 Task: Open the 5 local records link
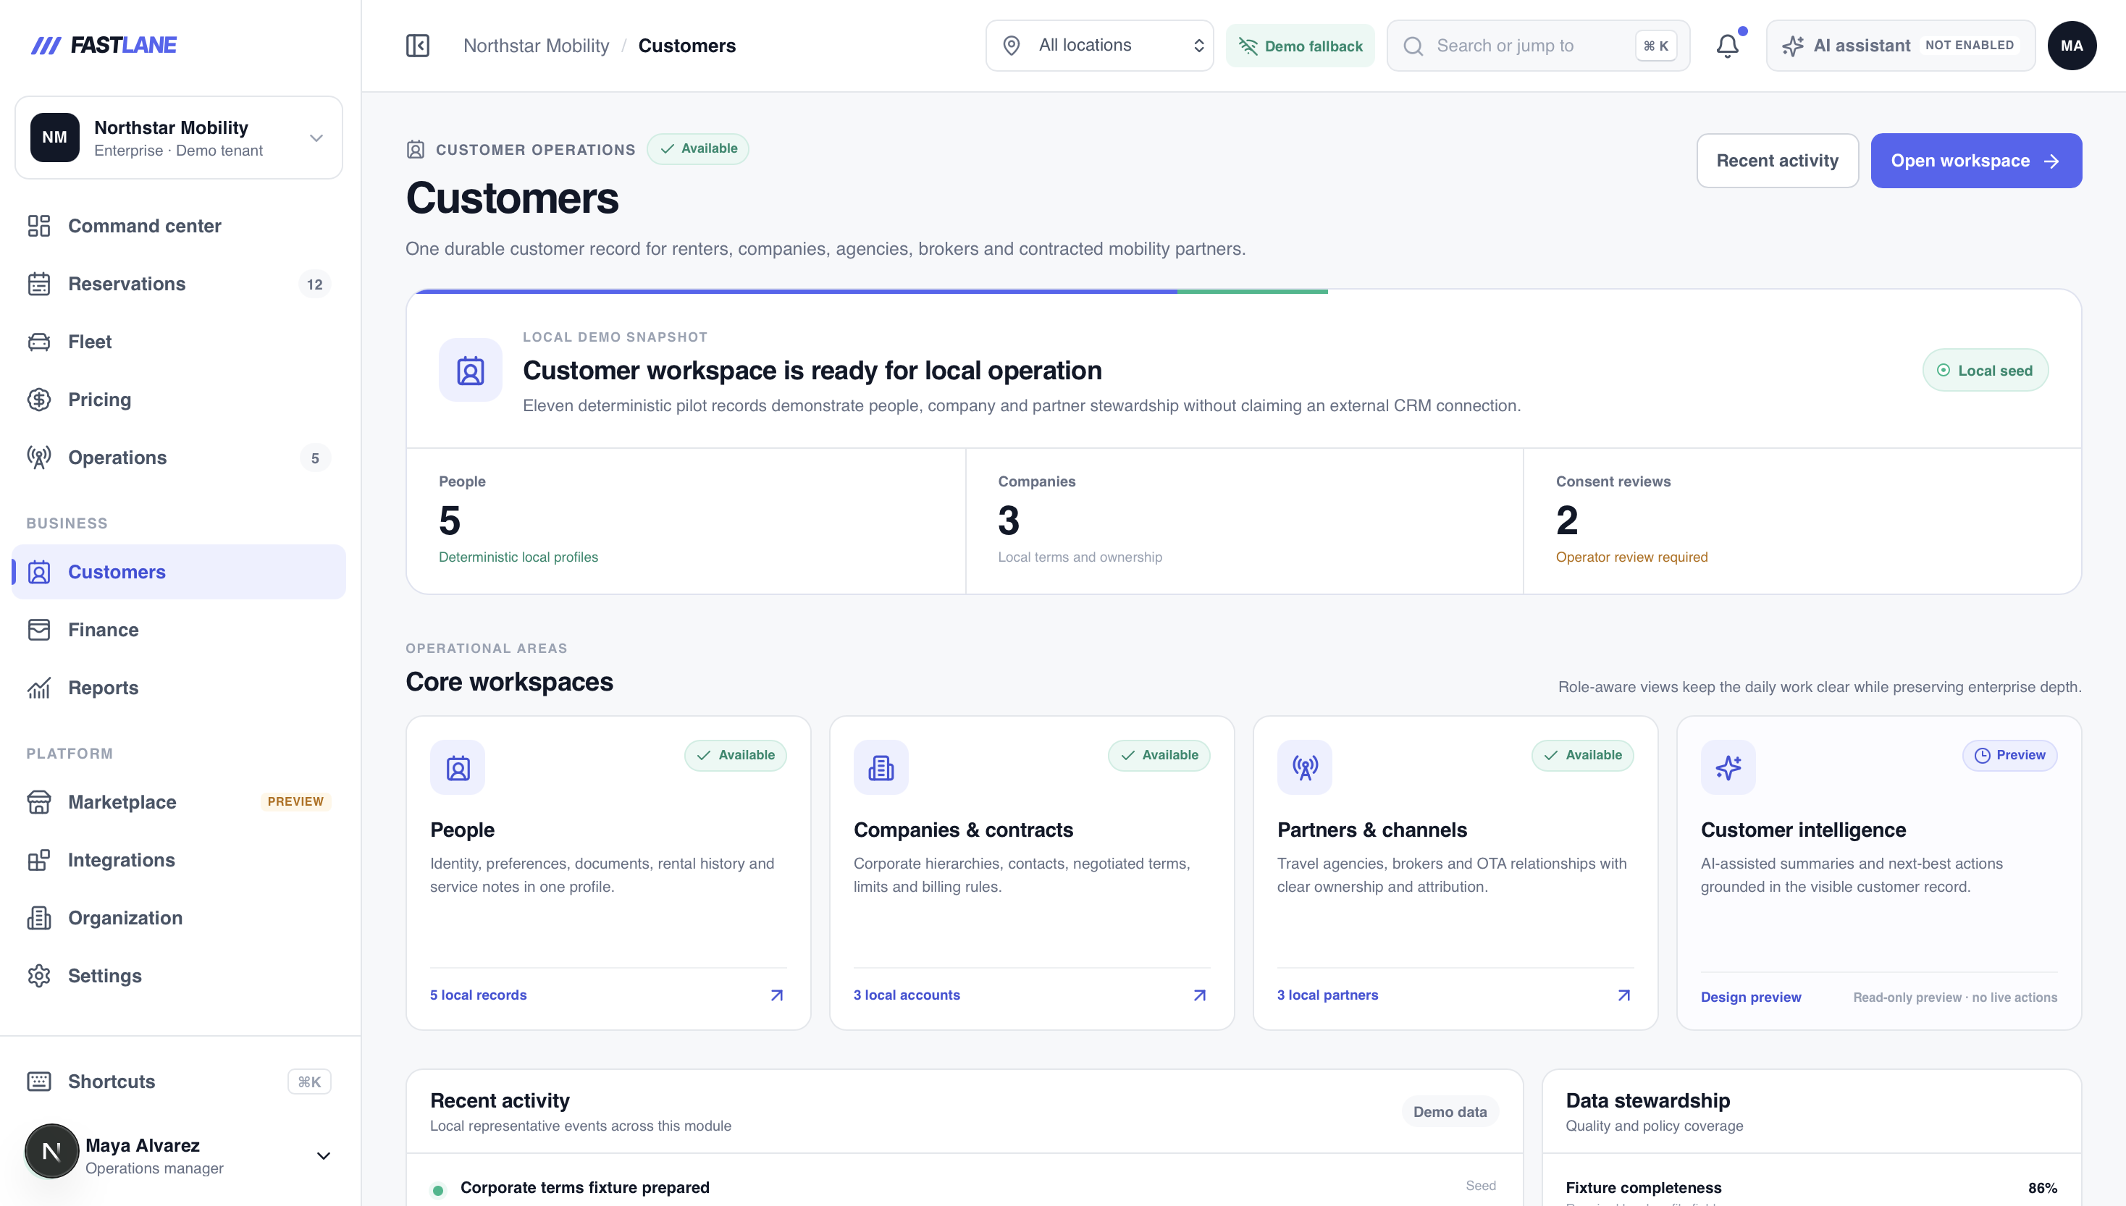tap(478, 995)
